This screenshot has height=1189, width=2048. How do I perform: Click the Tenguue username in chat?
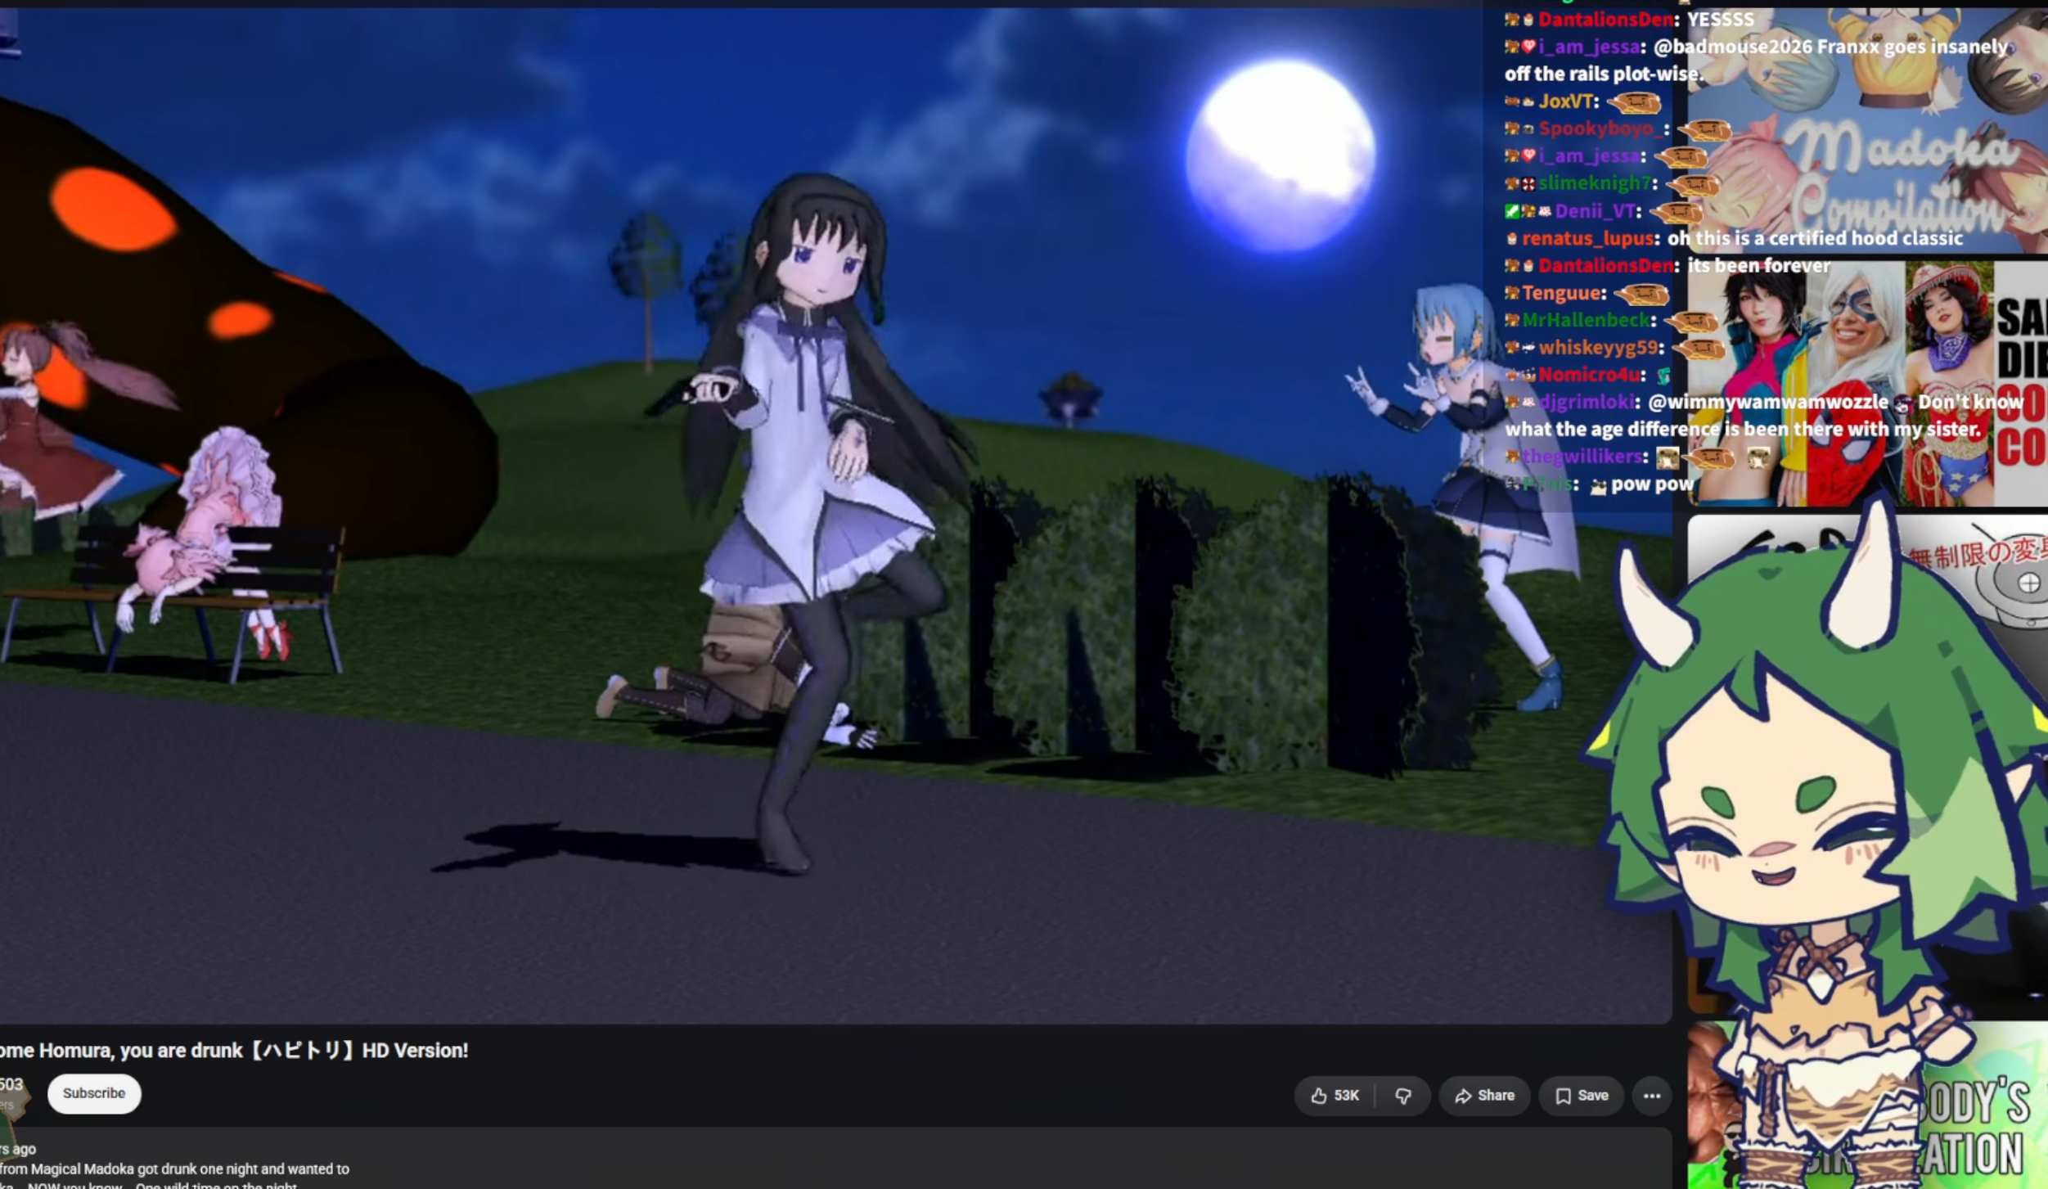click(1560, 293)
